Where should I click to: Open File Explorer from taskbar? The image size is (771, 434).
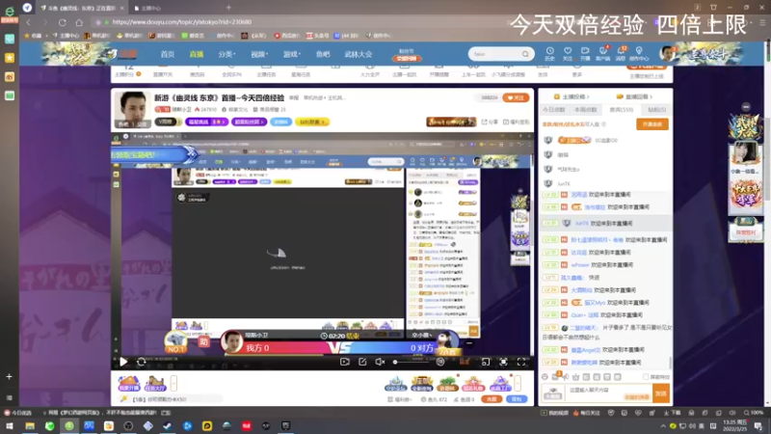pyautogui.click(x=30, y=426)
